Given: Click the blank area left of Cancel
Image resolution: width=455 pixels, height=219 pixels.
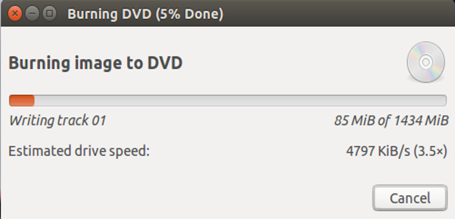Looking at the screenshot, I should point(186,198).
